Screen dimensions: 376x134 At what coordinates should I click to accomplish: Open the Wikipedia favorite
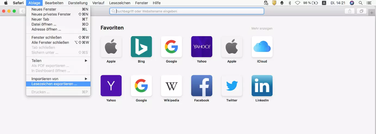click(171, 86)
